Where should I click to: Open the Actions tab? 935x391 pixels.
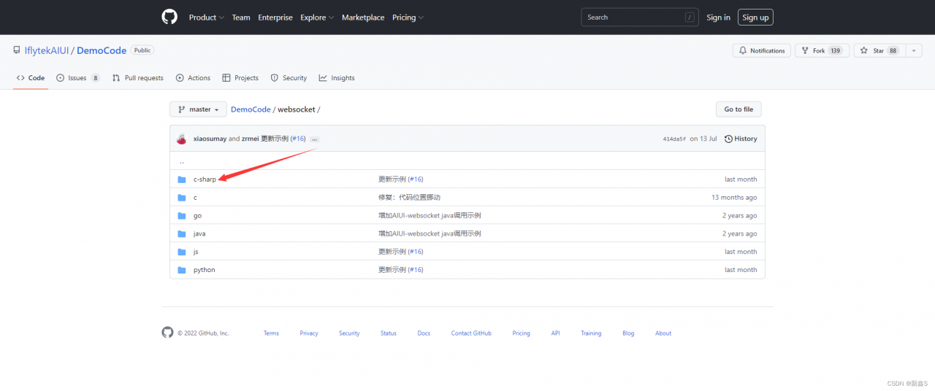[x=193, y=78]
